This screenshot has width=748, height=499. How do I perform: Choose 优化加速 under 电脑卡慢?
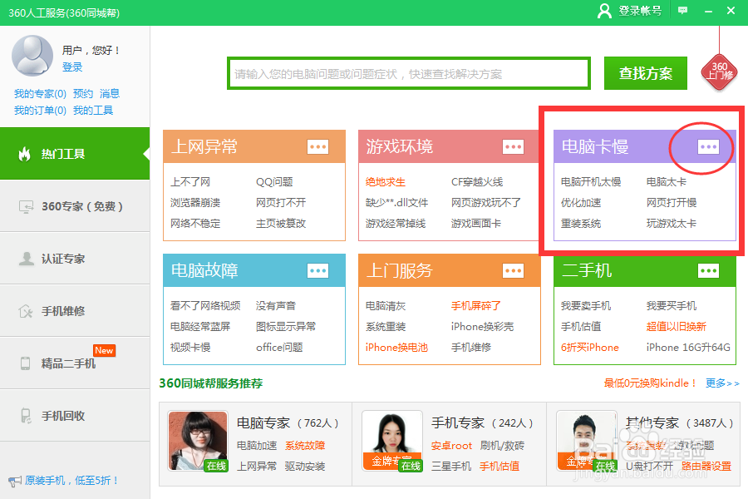[x=581, y=202]
